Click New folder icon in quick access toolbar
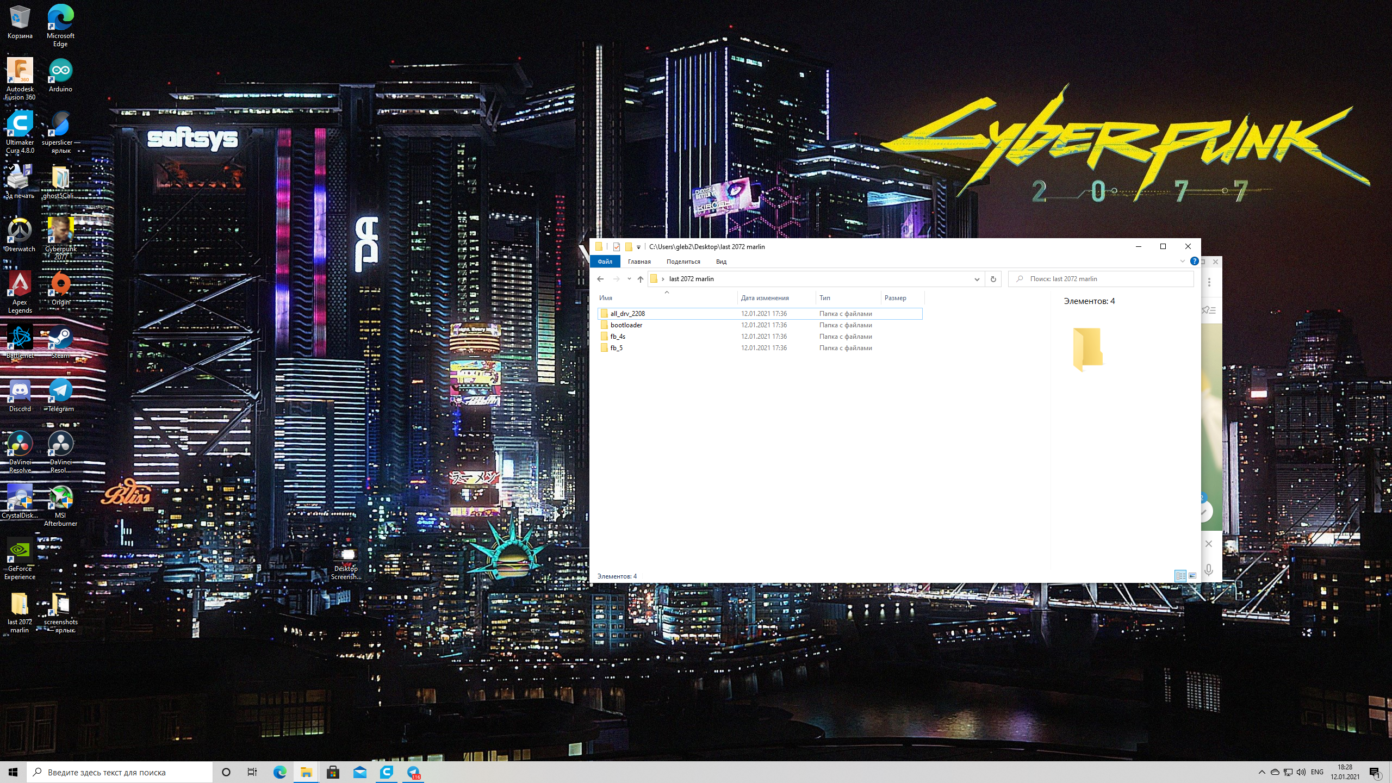 (x=628, y=247)
